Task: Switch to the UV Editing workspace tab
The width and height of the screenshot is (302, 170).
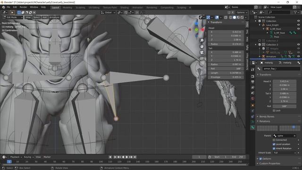Action: 94,8
